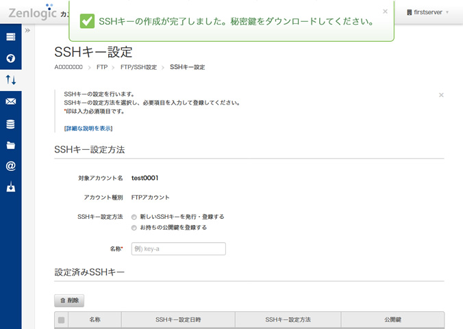Click SSHキー設定 breadcrumb item
Viewport: 463px width, 329px height.
[187, 67]
